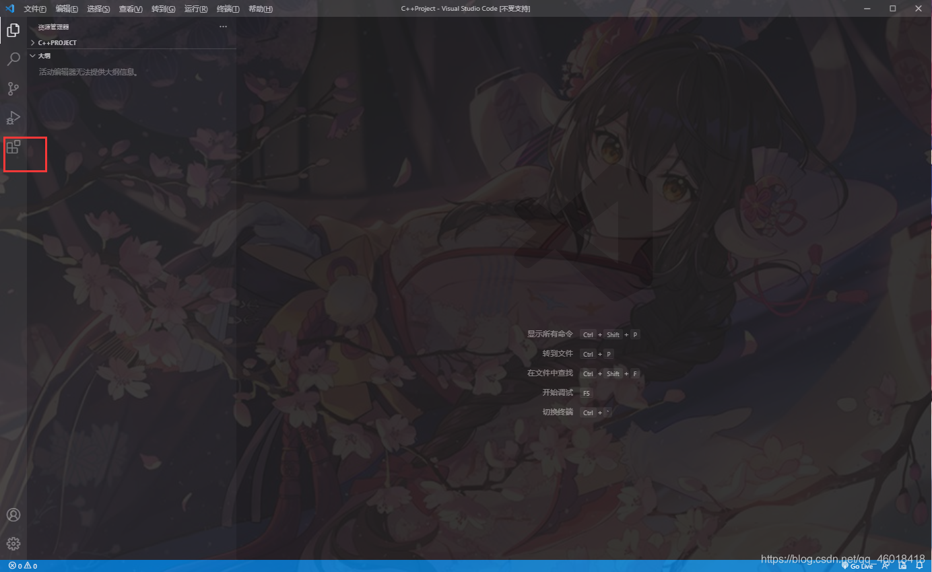
Task: Open the 文件(F) menu
Action: [x=35, y=9]
